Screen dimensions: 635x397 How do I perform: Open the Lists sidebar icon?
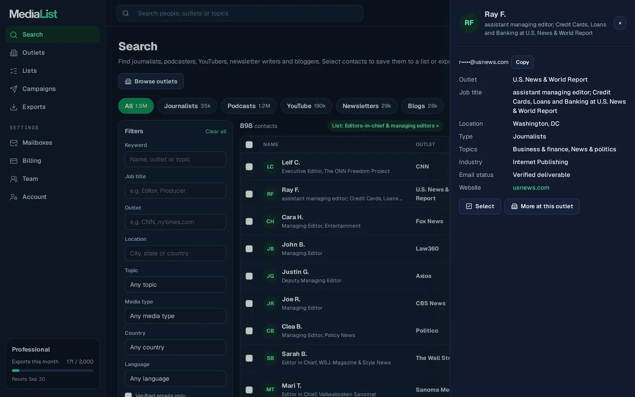pyautogui.click(x=14, y=71)
